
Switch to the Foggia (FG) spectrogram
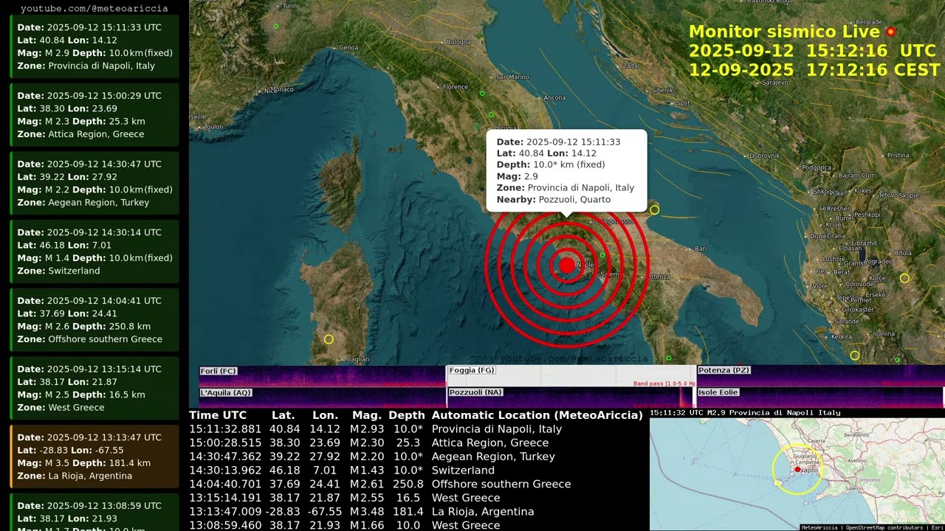(x=571, y=375)
